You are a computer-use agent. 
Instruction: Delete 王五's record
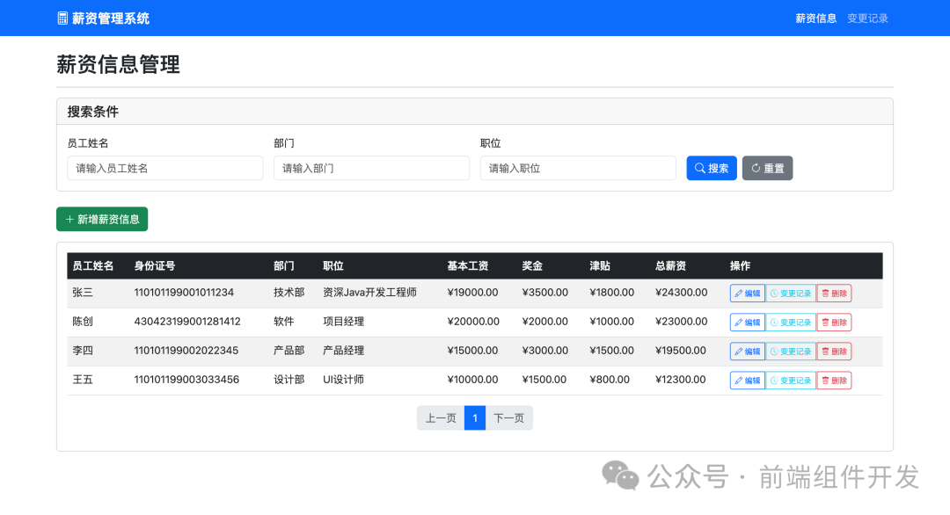[x=834, y=381]
